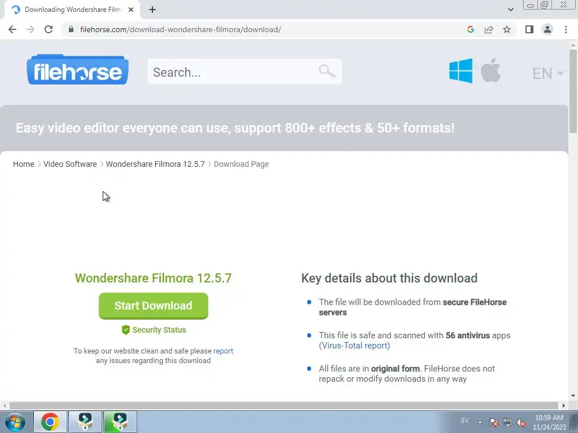Go to Home breadcrumb
578x433 pixels.
(x=24, y=164)
